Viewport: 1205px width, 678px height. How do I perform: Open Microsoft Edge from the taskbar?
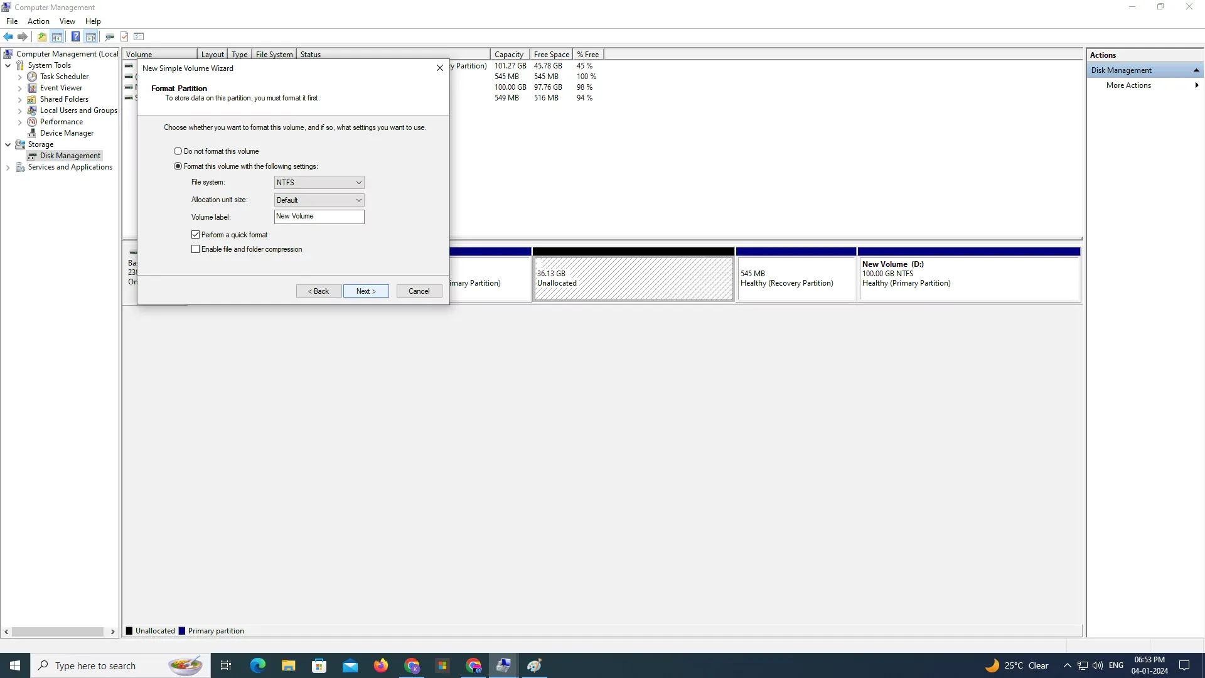pos(257,665)
